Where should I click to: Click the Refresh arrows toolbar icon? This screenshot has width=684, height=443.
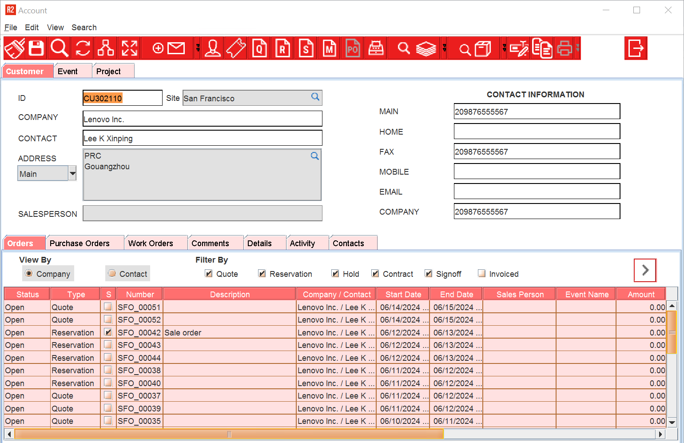(x=83, y=48)
